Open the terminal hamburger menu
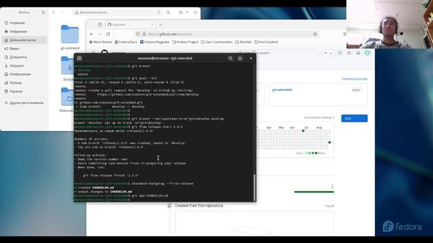The height and width of the screenshot is (243, 433). pyautogui.click(x=240, y=58)
